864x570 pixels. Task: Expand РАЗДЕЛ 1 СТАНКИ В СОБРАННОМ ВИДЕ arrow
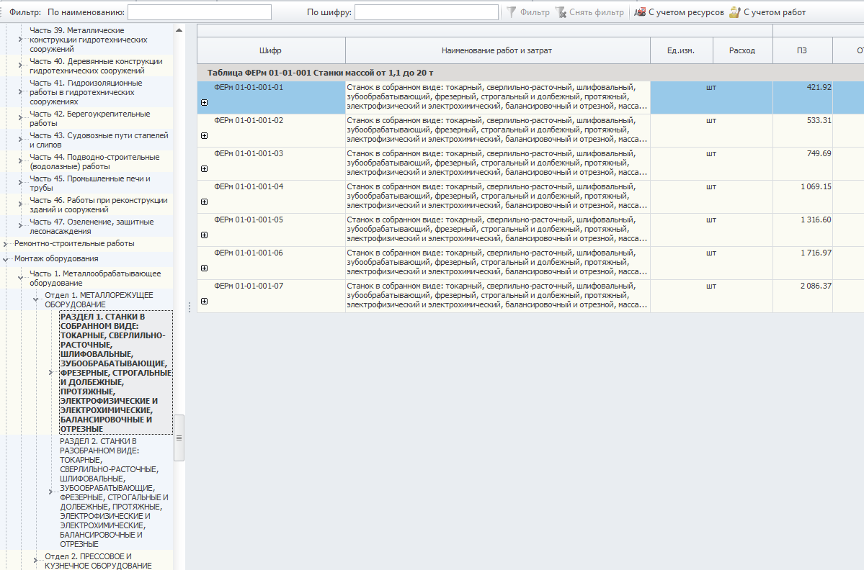pyautogui.click(x=50, y=373)
